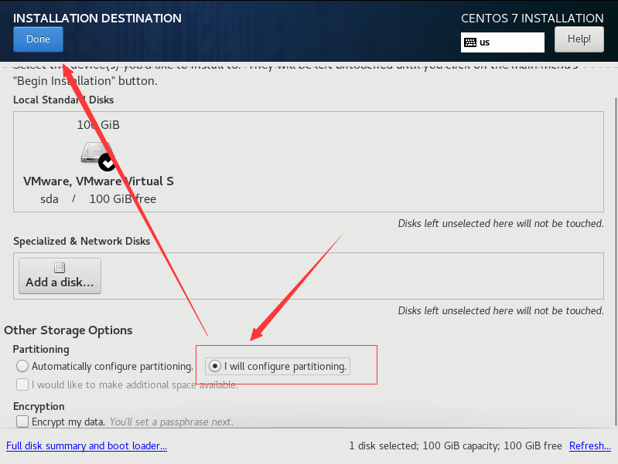The height and width of the screenshot is (464, 618).
Task: Tick I would like additional space checkbox
Action: (x=22, y=384)
